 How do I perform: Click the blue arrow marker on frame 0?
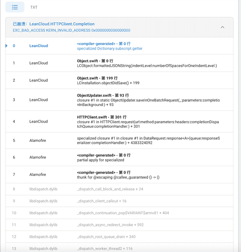point(7,46)
